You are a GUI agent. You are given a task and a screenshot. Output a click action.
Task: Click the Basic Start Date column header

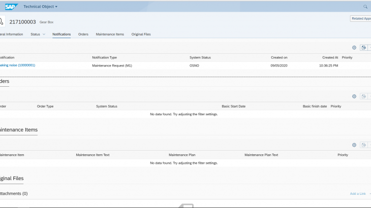(x=234, y=106)
